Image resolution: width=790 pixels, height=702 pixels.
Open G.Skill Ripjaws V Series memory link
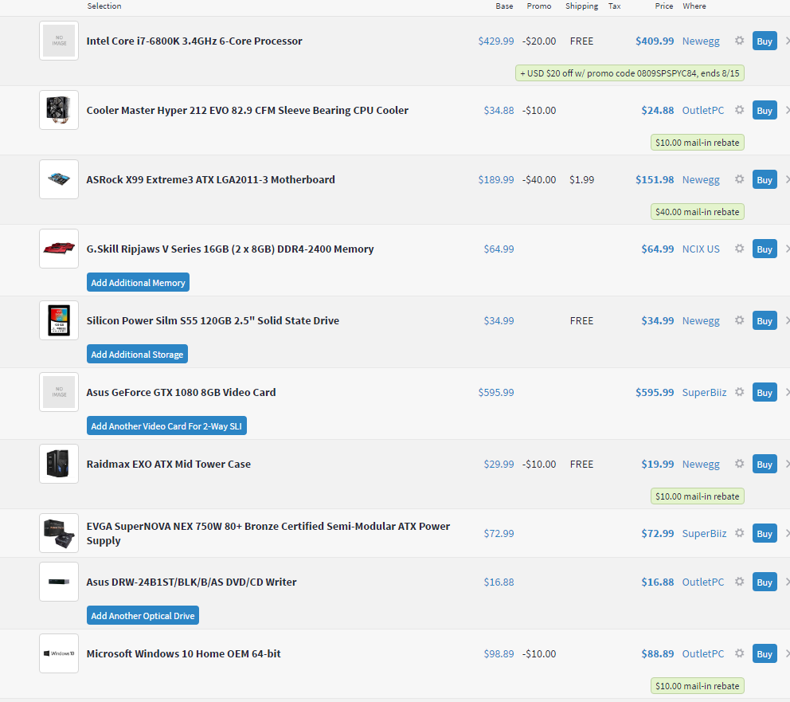[229, 249]
